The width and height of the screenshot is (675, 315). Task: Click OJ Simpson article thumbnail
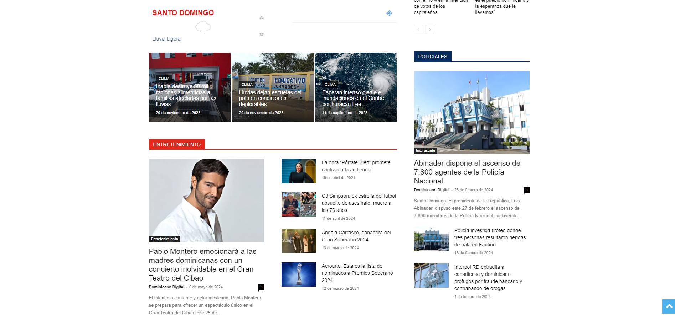click(299, 204)
